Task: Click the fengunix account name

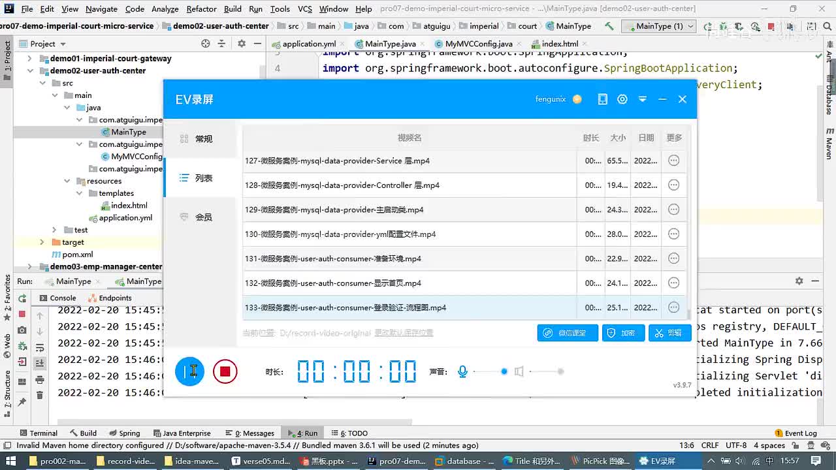Action: coord(551,99)
